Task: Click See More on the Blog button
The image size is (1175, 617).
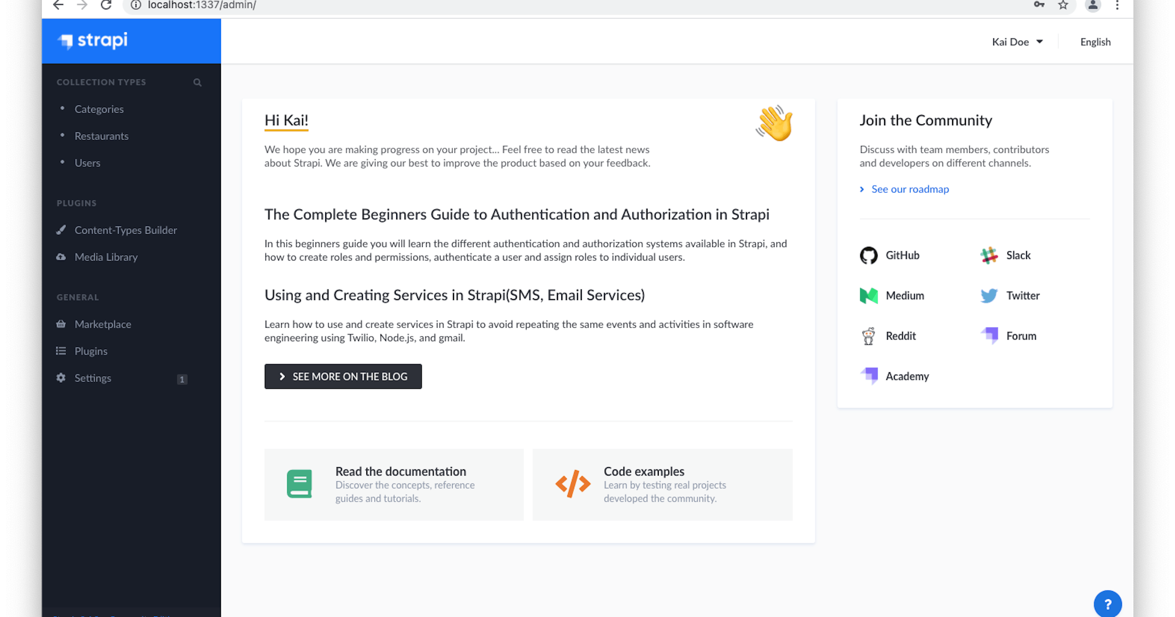Action: tap(343, 377)
